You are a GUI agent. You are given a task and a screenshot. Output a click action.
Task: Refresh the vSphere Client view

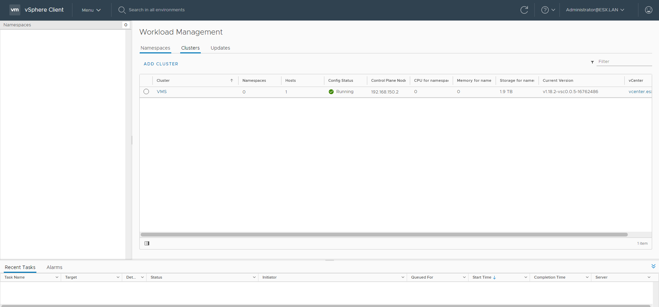[524, 10]
